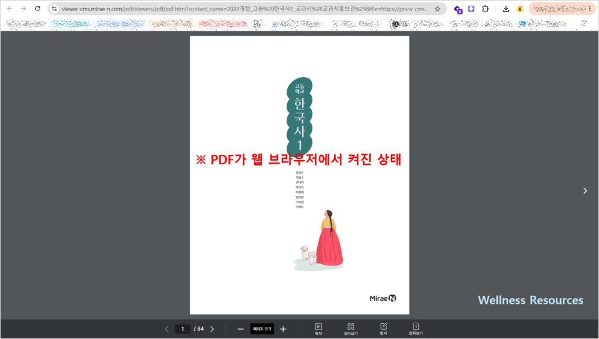Open the Chrome three-dot menu
The height and width of the screenshot is (339, 599).
coord(590,8)
